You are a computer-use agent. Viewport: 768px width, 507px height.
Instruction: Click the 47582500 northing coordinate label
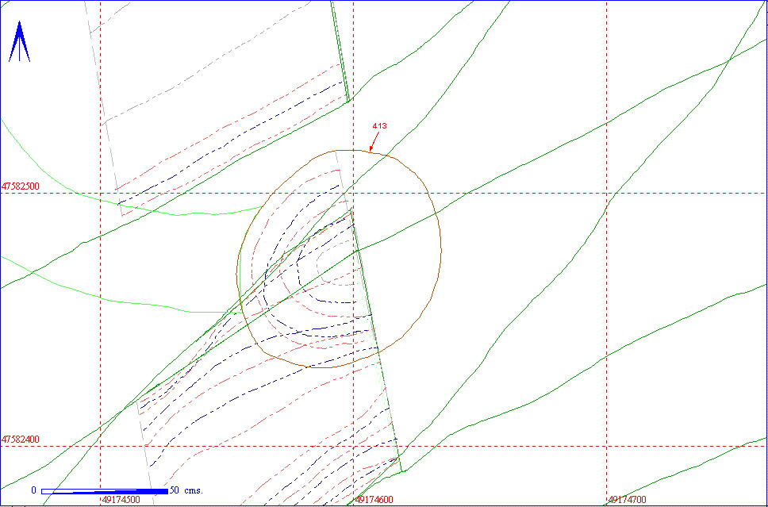(21, 186)
